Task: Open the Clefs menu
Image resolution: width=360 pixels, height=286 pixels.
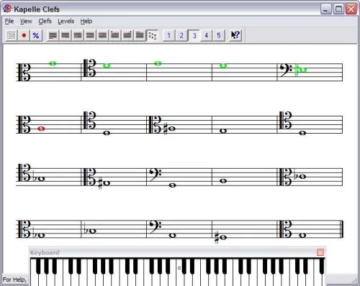Action: [x=45, y=22]
